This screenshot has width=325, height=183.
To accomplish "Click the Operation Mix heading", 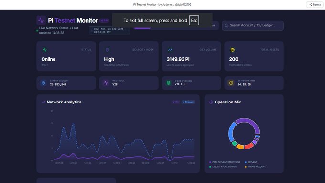I will click(228, 102).
